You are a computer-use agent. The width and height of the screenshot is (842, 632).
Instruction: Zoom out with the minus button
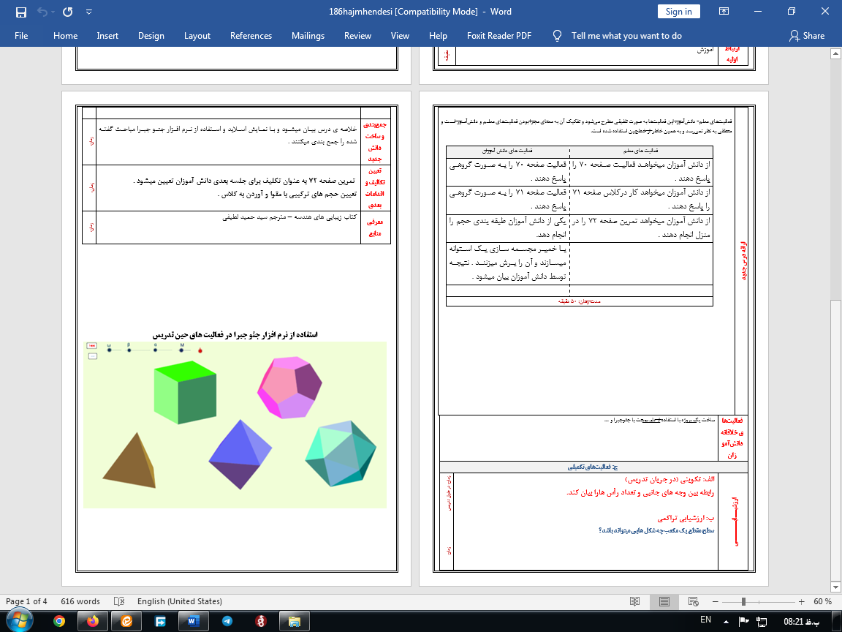click(716, 601)
